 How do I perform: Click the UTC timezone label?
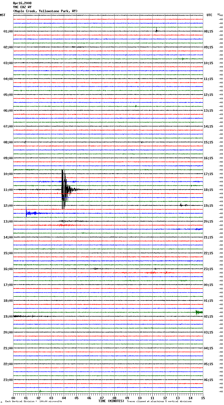tap(210, 15)
